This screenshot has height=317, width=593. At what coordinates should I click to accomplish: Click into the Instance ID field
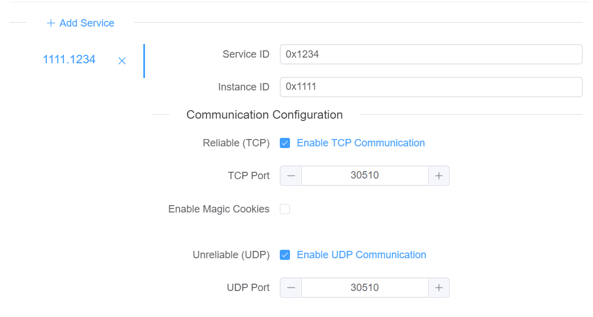(x=431, y=87)
